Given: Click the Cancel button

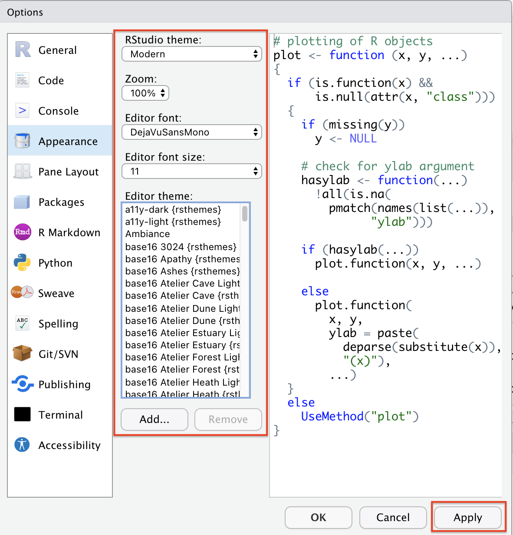Looking at the screenshot, I should pos(393,517).
